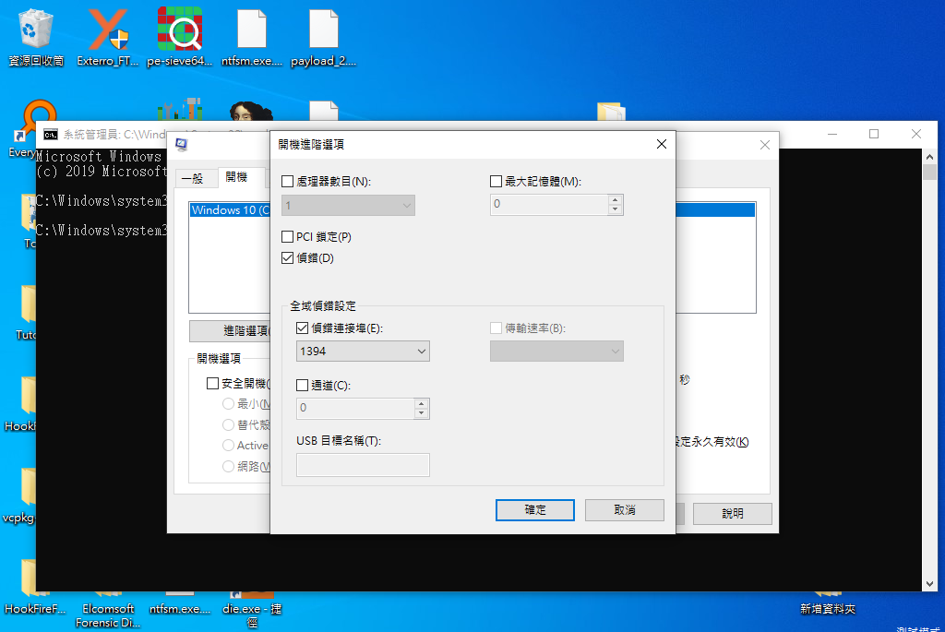Check the 處理器數目(N) option

[x=287, y=181]
